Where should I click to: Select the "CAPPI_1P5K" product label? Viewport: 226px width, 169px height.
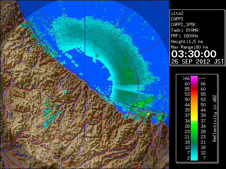(183, 25)
